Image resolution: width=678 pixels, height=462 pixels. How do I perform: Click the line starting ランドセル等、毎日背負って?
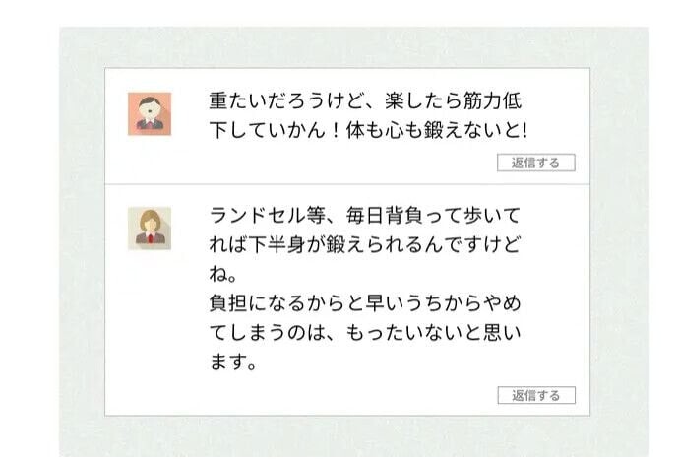coord(365,215)
